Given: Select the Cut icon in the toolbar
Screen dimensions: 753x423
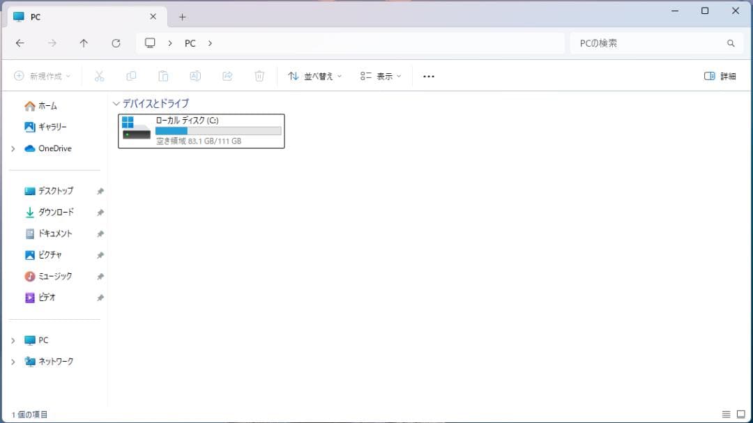Looking at the screenshot, I should (100, 75).
